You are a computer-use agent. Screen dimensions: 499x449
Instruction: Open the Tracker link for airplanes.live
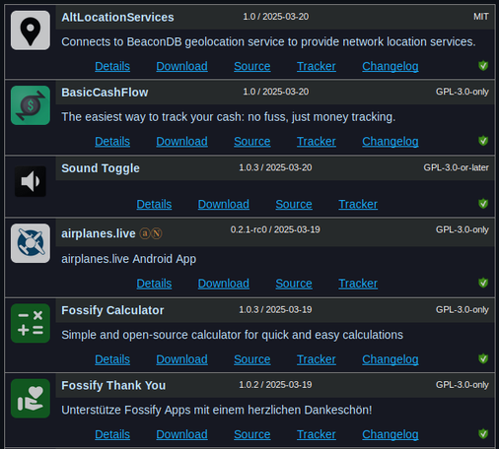[x=358, y=284]
